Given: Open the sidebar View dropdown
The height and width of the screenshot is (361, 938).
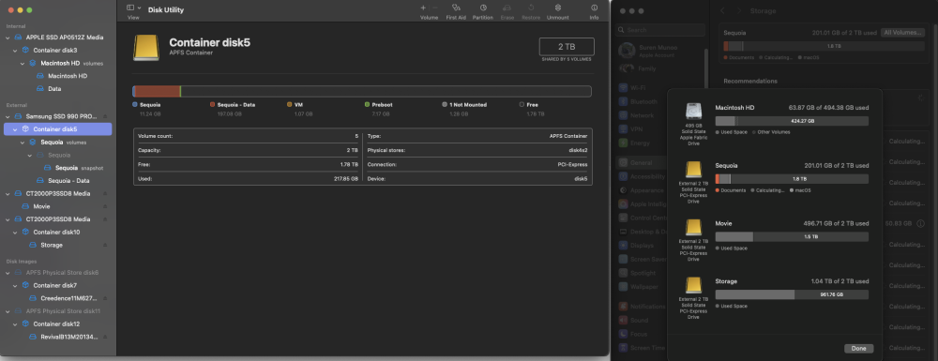Looking at the screenshot, I should pyautogui.click(x=134, y=8).
